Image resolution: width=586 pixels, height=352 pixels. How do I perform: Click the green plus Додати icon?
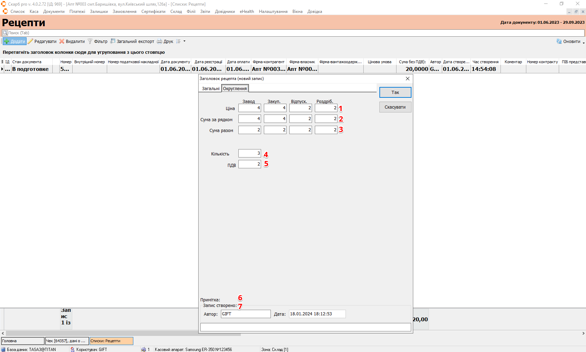7,41
